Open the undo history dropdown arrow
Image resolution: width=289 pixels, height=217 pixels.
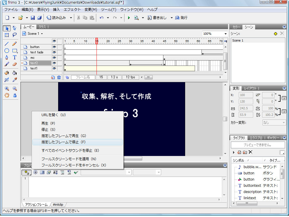click(108, 18)
